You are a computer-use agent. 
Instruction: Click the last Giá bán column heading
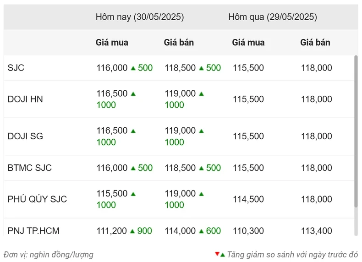[x=315, y=43]
